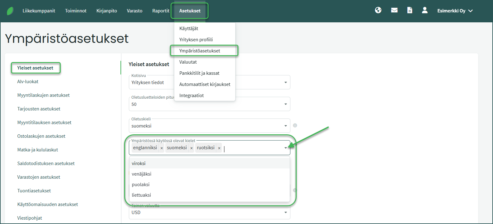
Task: Go to Alv-luokat settings section
Action: (x=28, y=82)
